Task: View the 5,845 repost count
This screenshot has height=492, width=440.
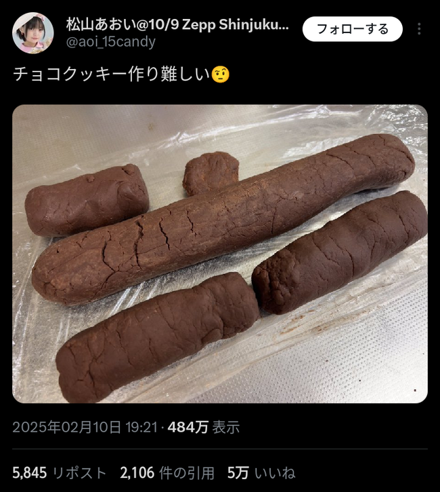Action: pyautogui.click(x=30, y=473)
